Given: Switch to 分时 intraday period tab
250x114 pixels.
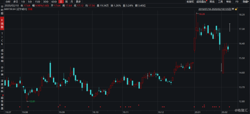Looking at the screenshot, I should coord(8,2).
